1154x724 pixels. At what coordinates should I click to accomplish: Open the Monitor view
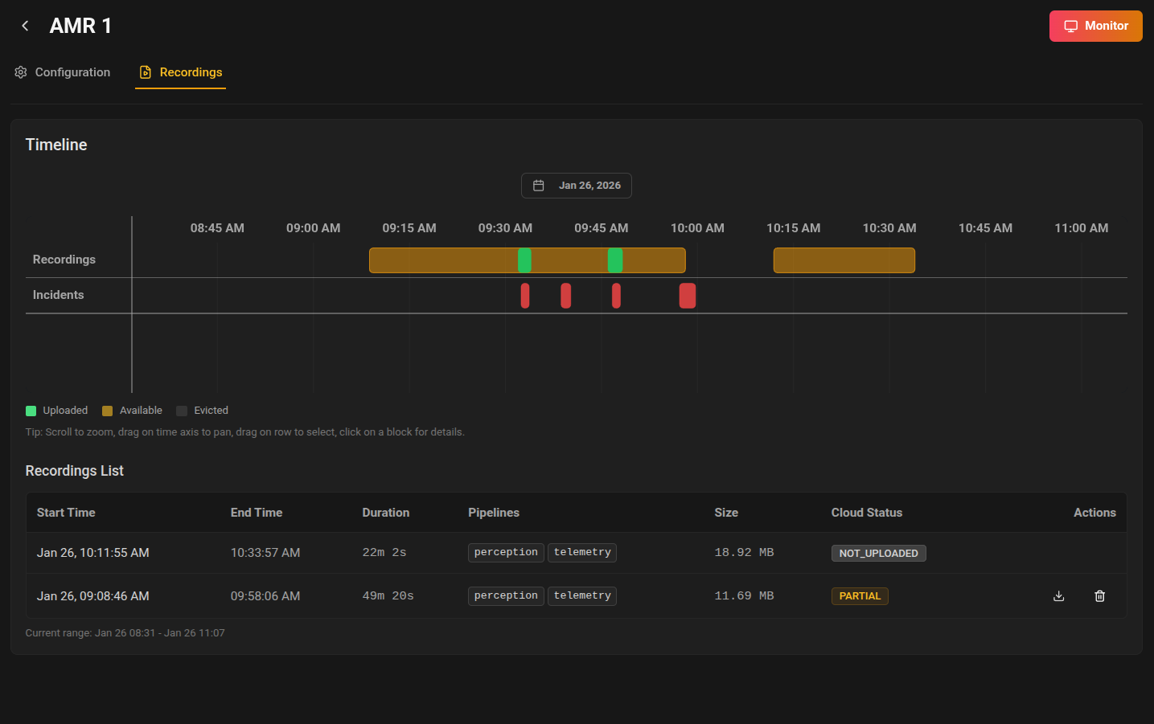[1095, 26]
